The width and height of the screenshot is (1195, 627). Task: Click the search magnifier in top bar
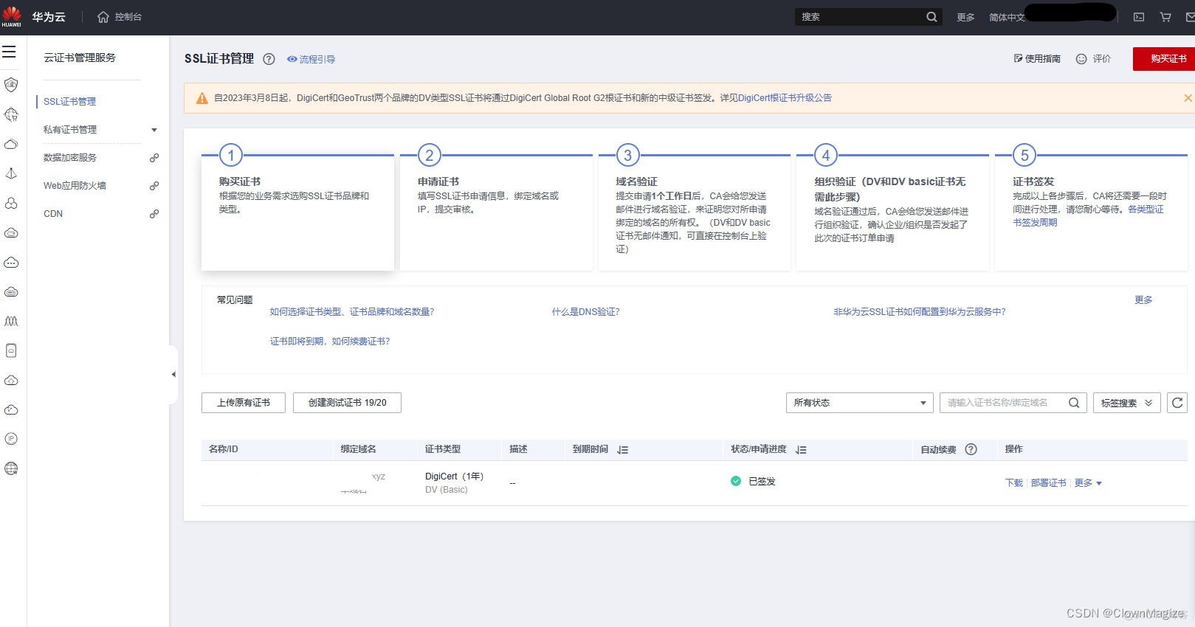[x=931, y=17]
